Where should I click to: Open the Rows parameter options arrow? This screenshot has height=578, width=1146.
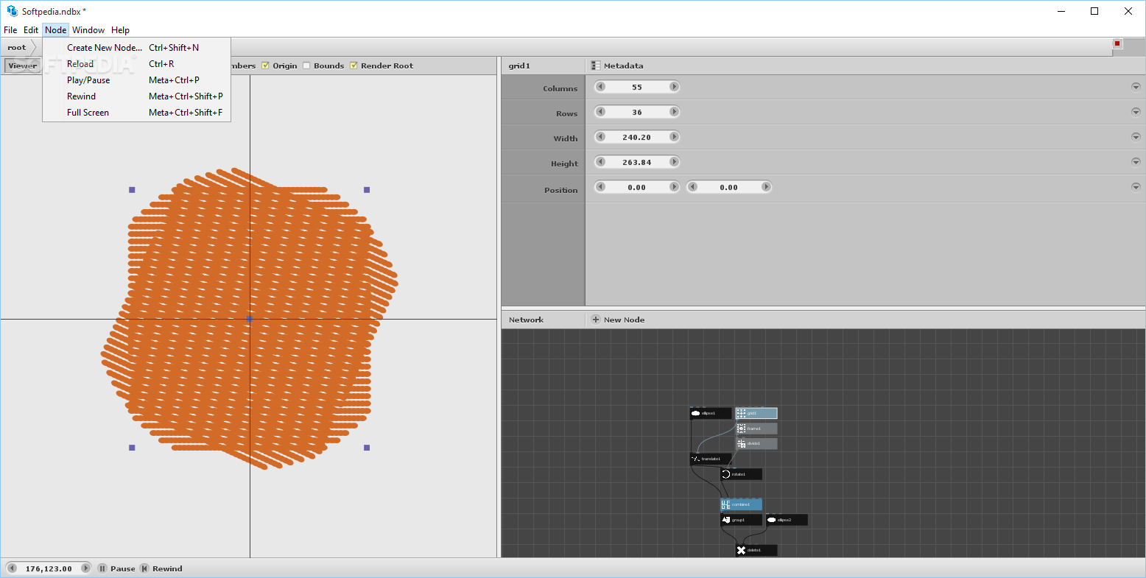click(x=1136, y=112)
